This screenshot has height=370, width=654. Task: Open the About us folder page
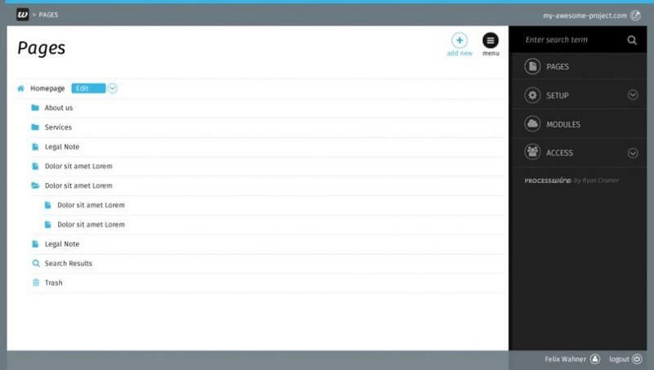58,108
